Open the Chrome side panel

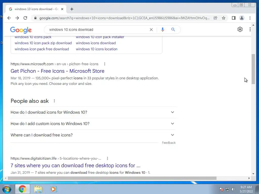click(233, 18)
